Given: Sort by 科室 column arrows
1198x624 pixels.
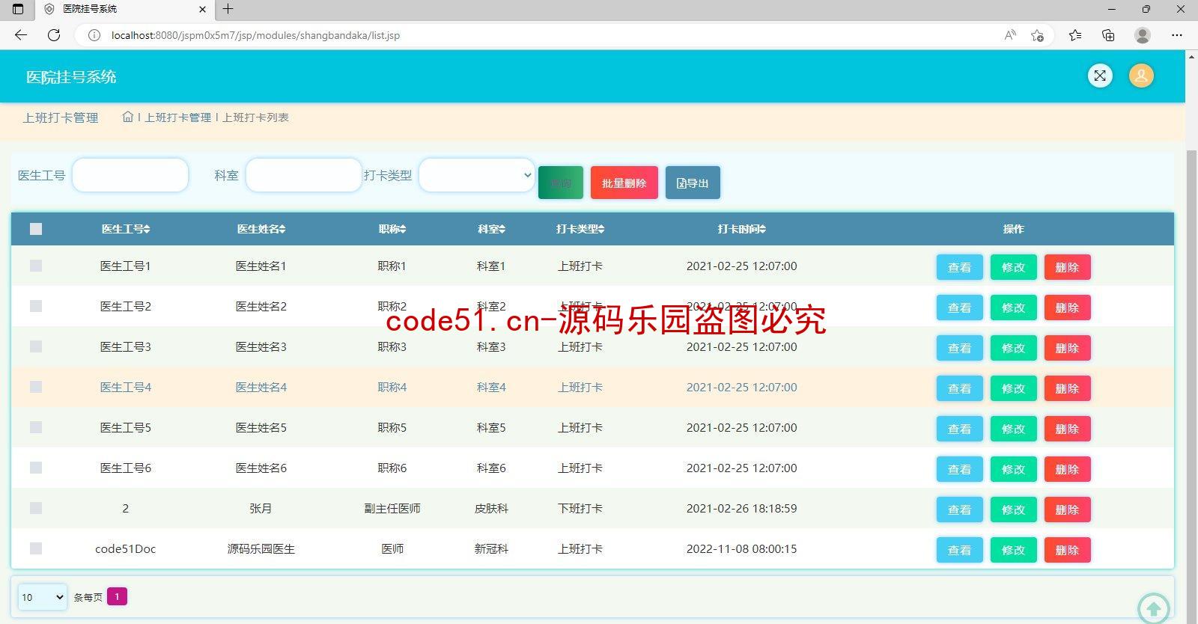Looking at the screenshot, I should click(502, 229).
